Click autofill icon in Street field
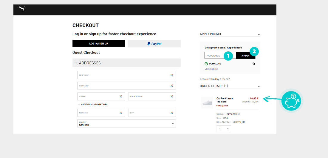The width and height of the screenshot is (328, 158). coord(121,96)
